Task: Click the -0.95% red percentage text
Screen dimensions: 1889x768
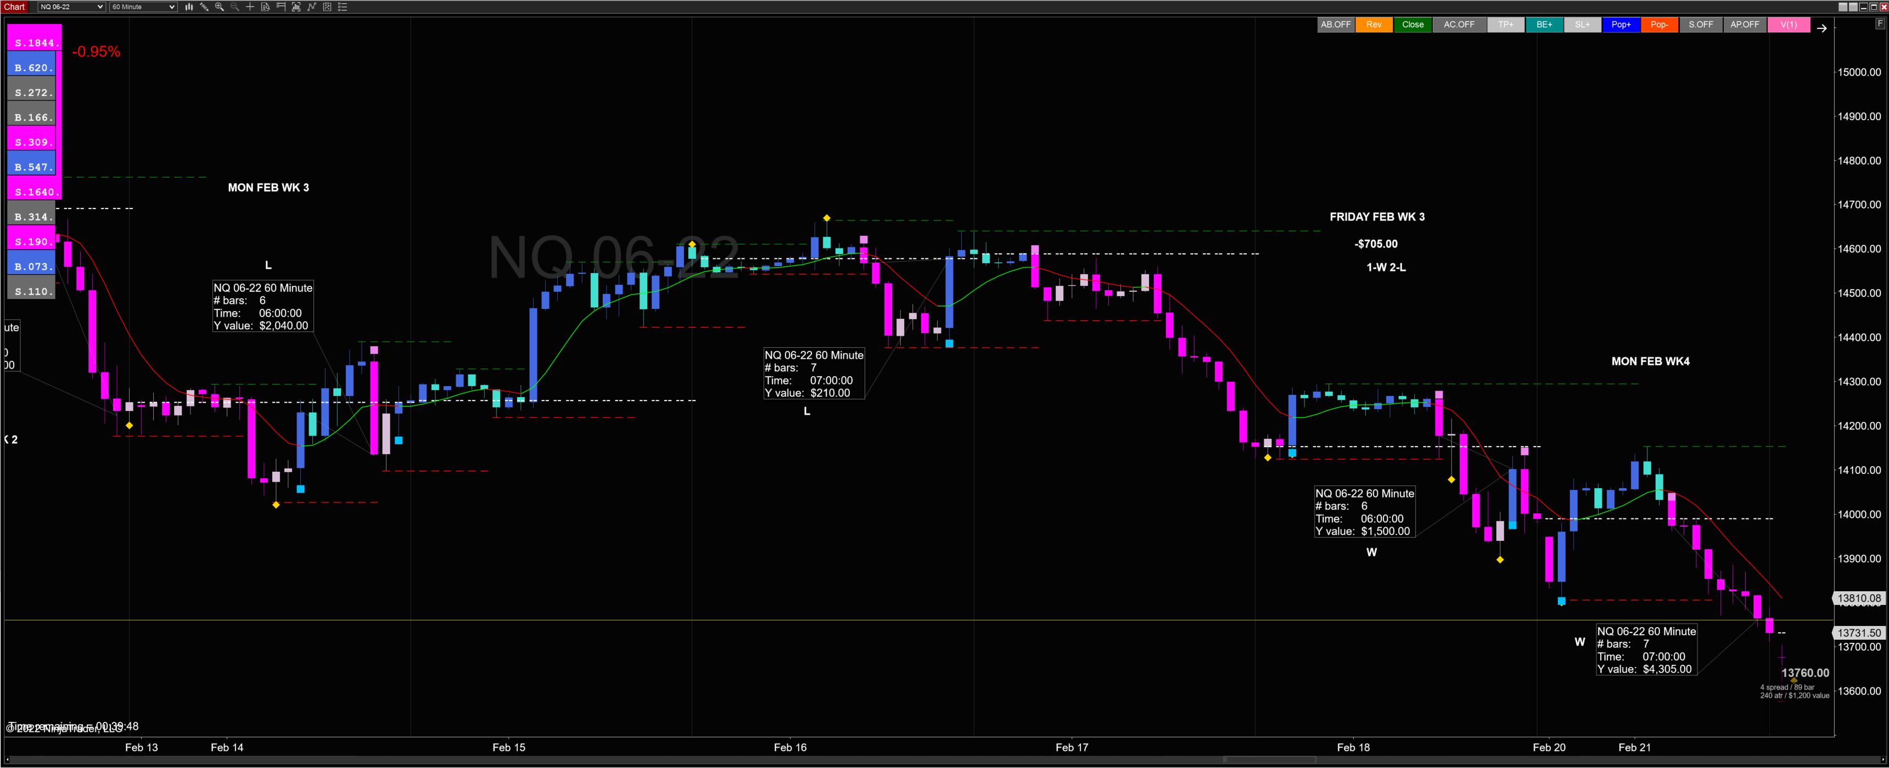Action: pyautogui.click(x=96, y=52)
